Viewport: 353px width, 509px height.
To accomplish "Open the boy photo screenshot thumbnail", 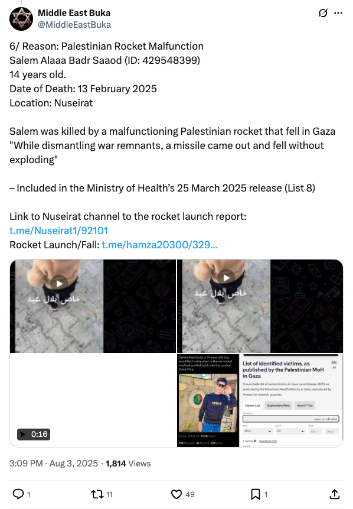I will (208, 401).
